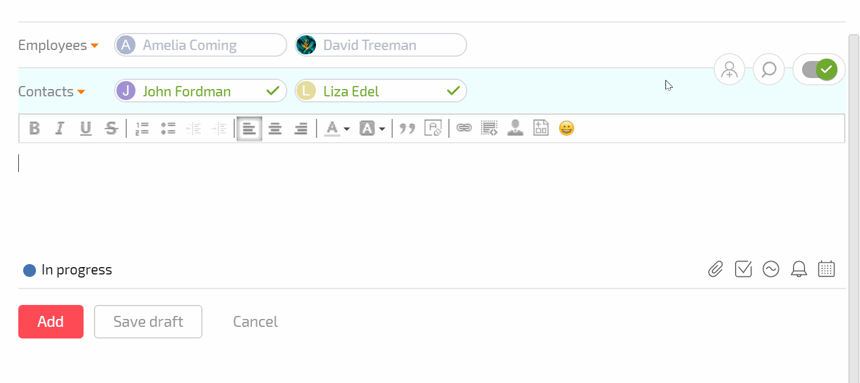Click the Save draft button

coord(148,321)
